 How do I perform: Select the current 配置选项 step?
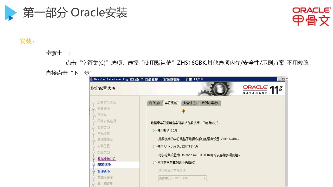click(104, 165)
